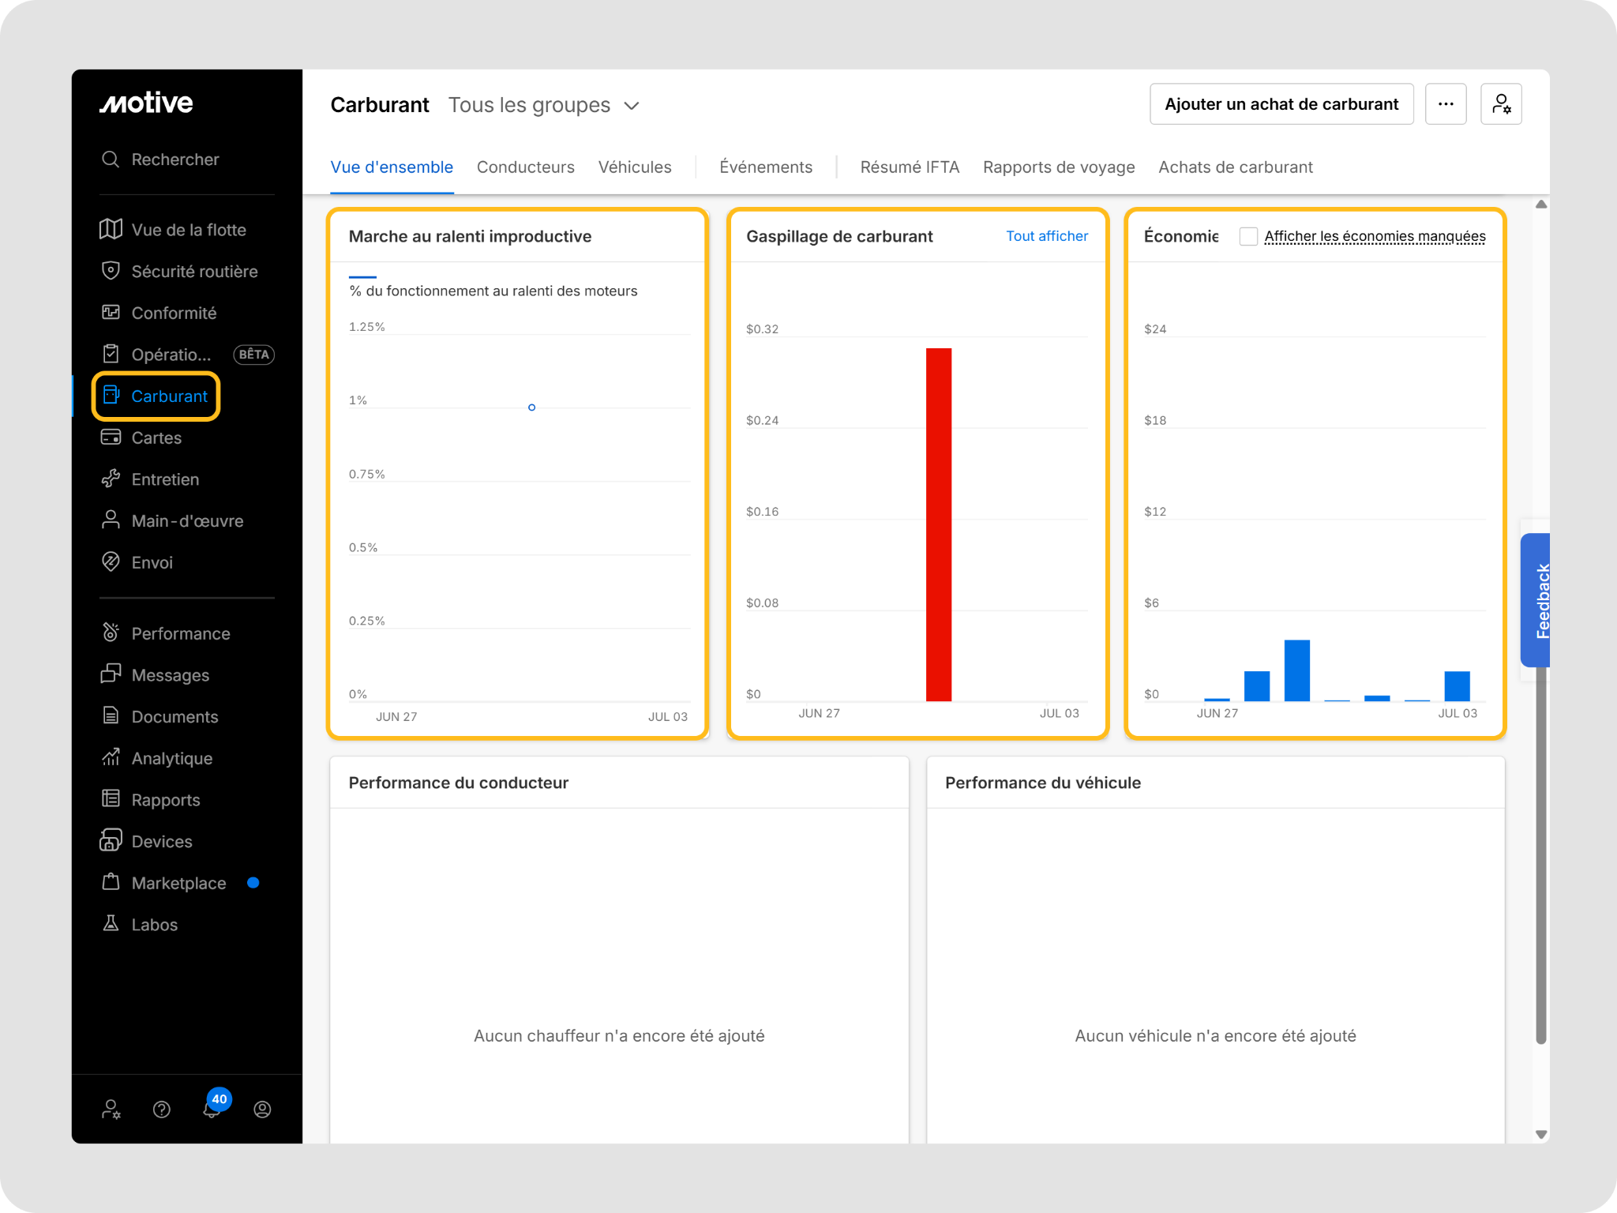The image size is (1617, 1213).
Task: Open Entretien wrench icon
Action: pos(111,479)
